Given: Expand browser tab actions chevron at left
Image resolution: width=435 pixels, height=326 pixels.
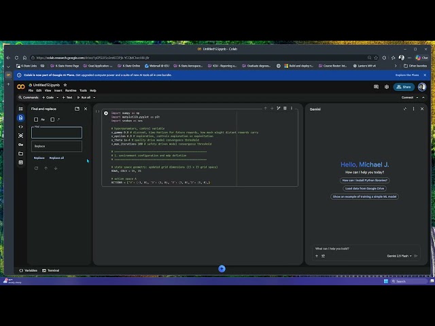Looking at the screenshot, I should point(8,67).
